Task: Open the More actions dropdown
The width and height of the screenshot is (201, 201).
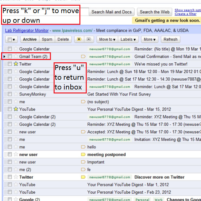Action: (150, 39)
